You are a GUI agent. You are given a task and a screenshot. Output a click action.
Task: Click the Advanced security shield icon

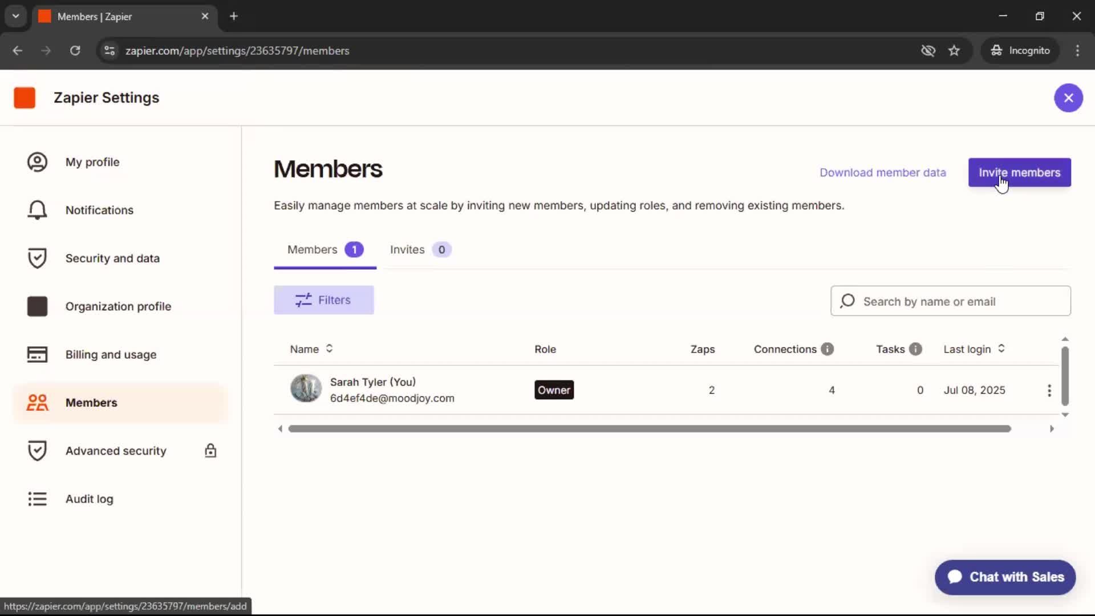(x=37, y=451)
